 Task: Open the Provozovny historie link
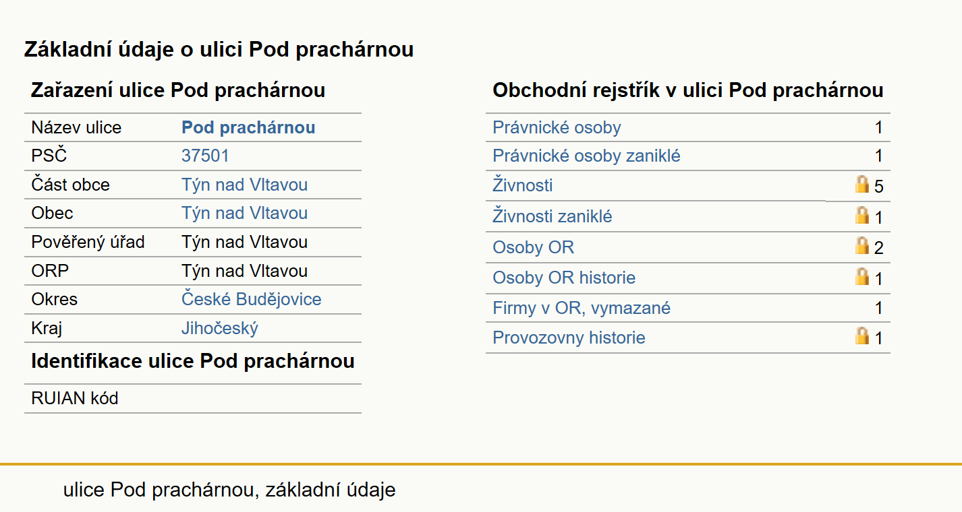(x=569, y=338)
